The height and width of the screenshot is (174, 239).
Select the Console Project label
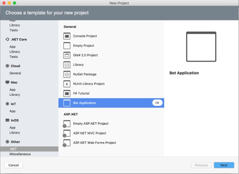[85, 36]
